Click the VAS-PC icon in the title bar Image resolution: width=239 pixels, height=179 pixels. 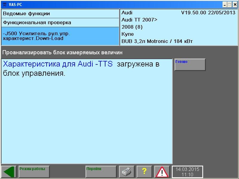click(4, 4)
